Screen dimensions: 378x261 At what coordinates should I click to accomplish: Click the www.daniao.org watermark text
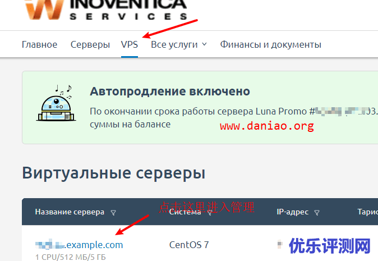pyautogui.click(x=266, y=126)
